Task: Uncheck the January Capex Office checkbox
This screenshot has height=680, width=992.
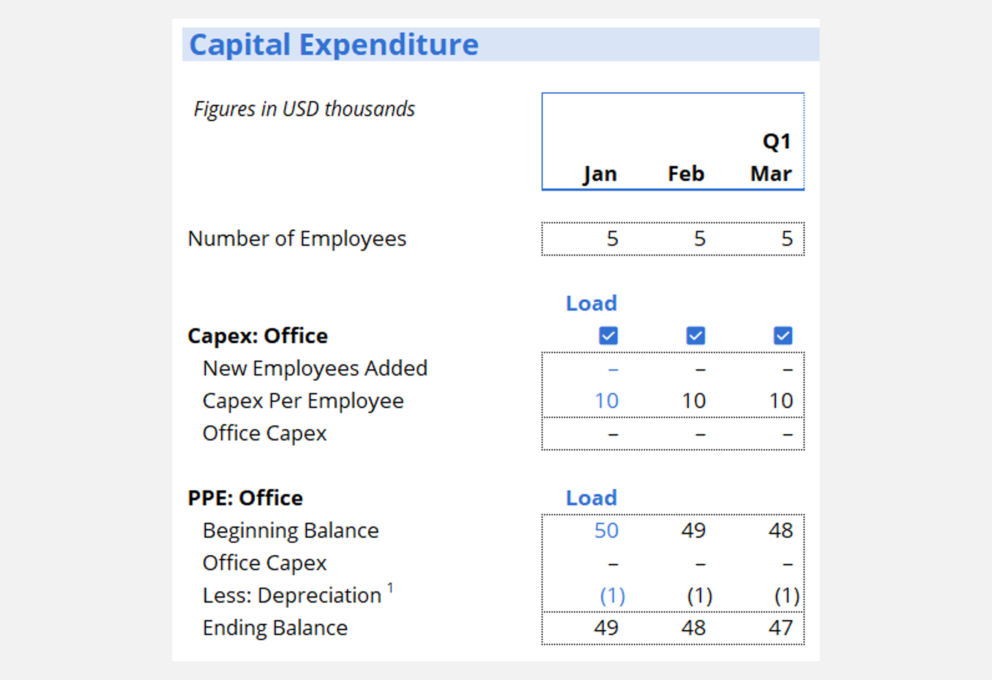Action: pos(608,336)
